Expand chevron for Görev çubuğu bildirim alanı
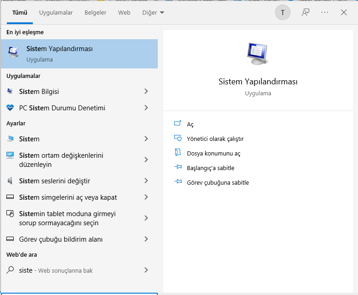Screen dimensions: 358x295 click(146, 239)
